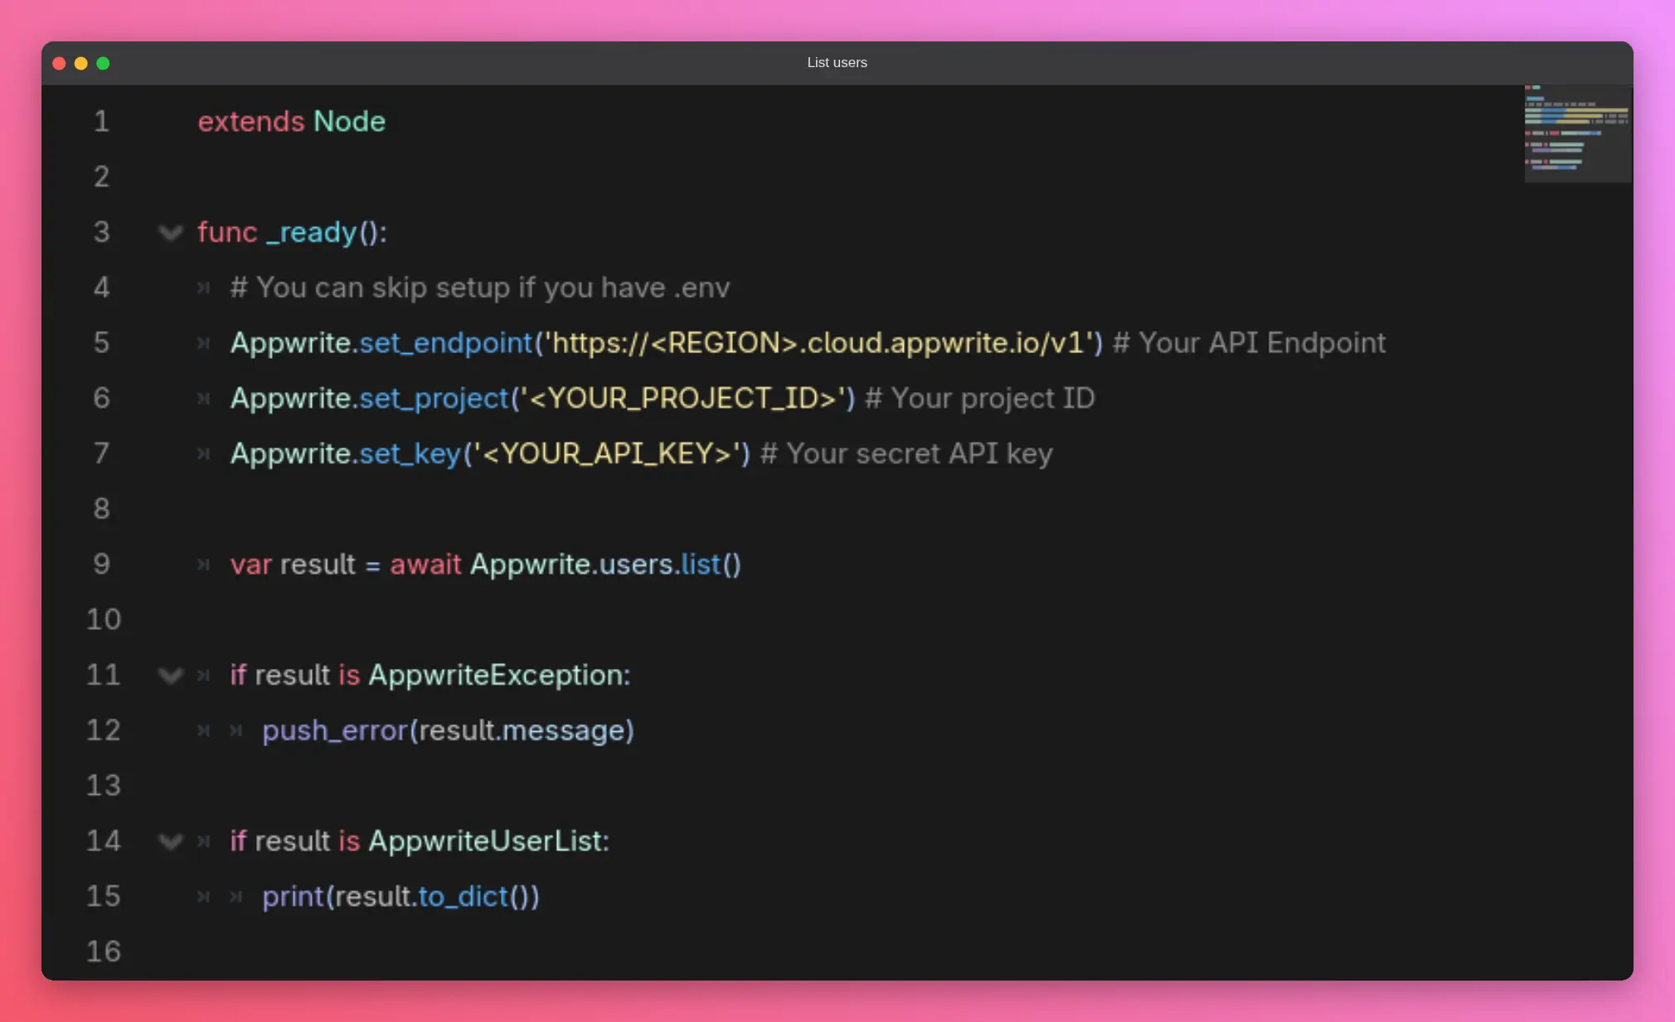Click the 'You can skip setup' comment
1675x1022 pixels.
click(480, 288)
